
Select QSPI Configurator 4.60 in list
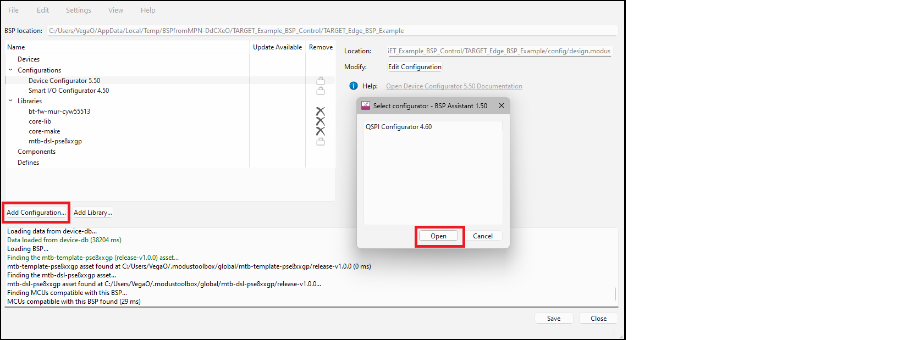tap(399, 127)
